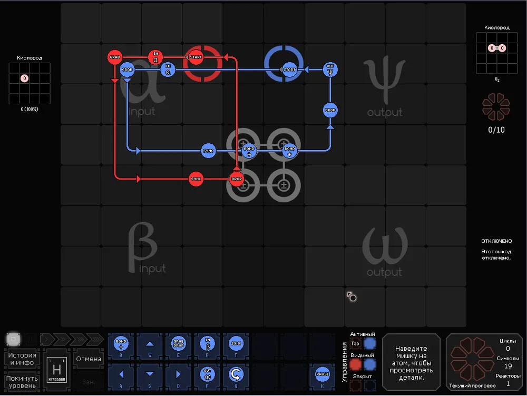Select the red IN α instruction
Image resolution: width=527 pixels, height=396 pixels.
click(155, 57)
